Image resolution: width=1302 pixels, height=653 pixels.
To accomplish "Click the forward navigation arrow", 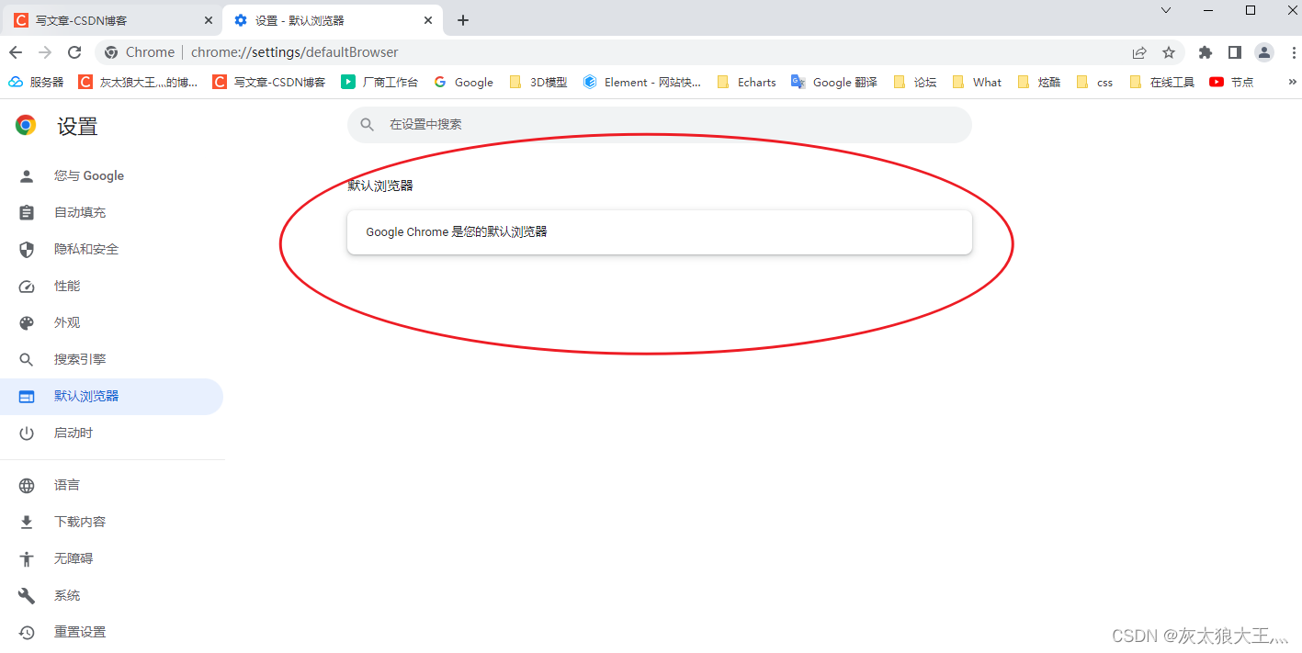I will tap(45, 52).
